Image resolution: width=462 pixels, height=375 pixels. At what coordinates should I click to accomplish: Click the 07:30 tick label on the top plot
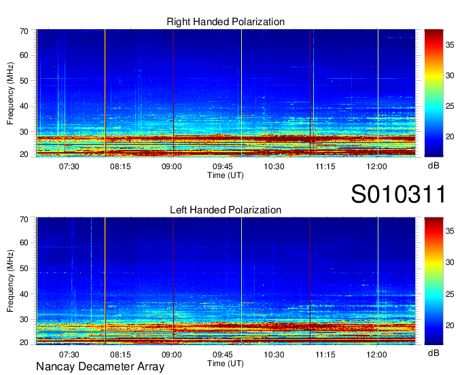click(69, 166)
